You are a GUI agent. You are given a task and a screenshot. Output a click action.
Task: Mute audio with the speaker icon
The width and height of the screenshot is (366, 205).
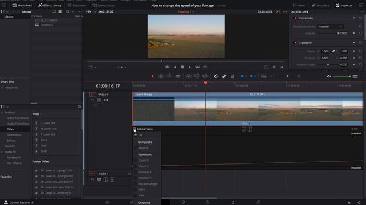click(329, 76)
